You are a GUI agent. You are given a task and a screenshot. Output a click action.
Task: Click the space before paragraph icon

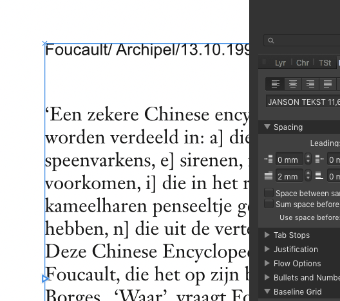(269, 176)
